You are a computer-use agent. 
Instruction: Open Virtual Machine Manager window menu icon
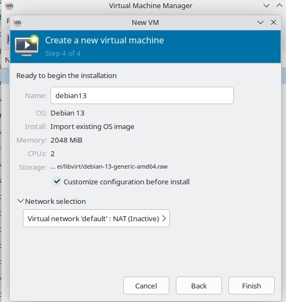tap(9, 5)
